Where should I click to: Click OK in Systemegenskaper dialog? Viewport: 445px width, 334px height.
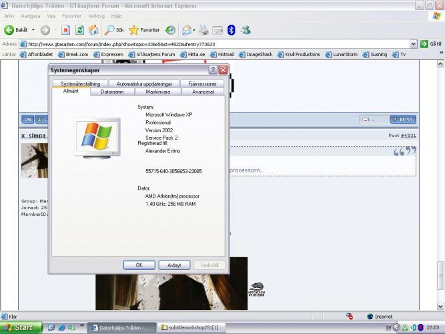[139, 265]
